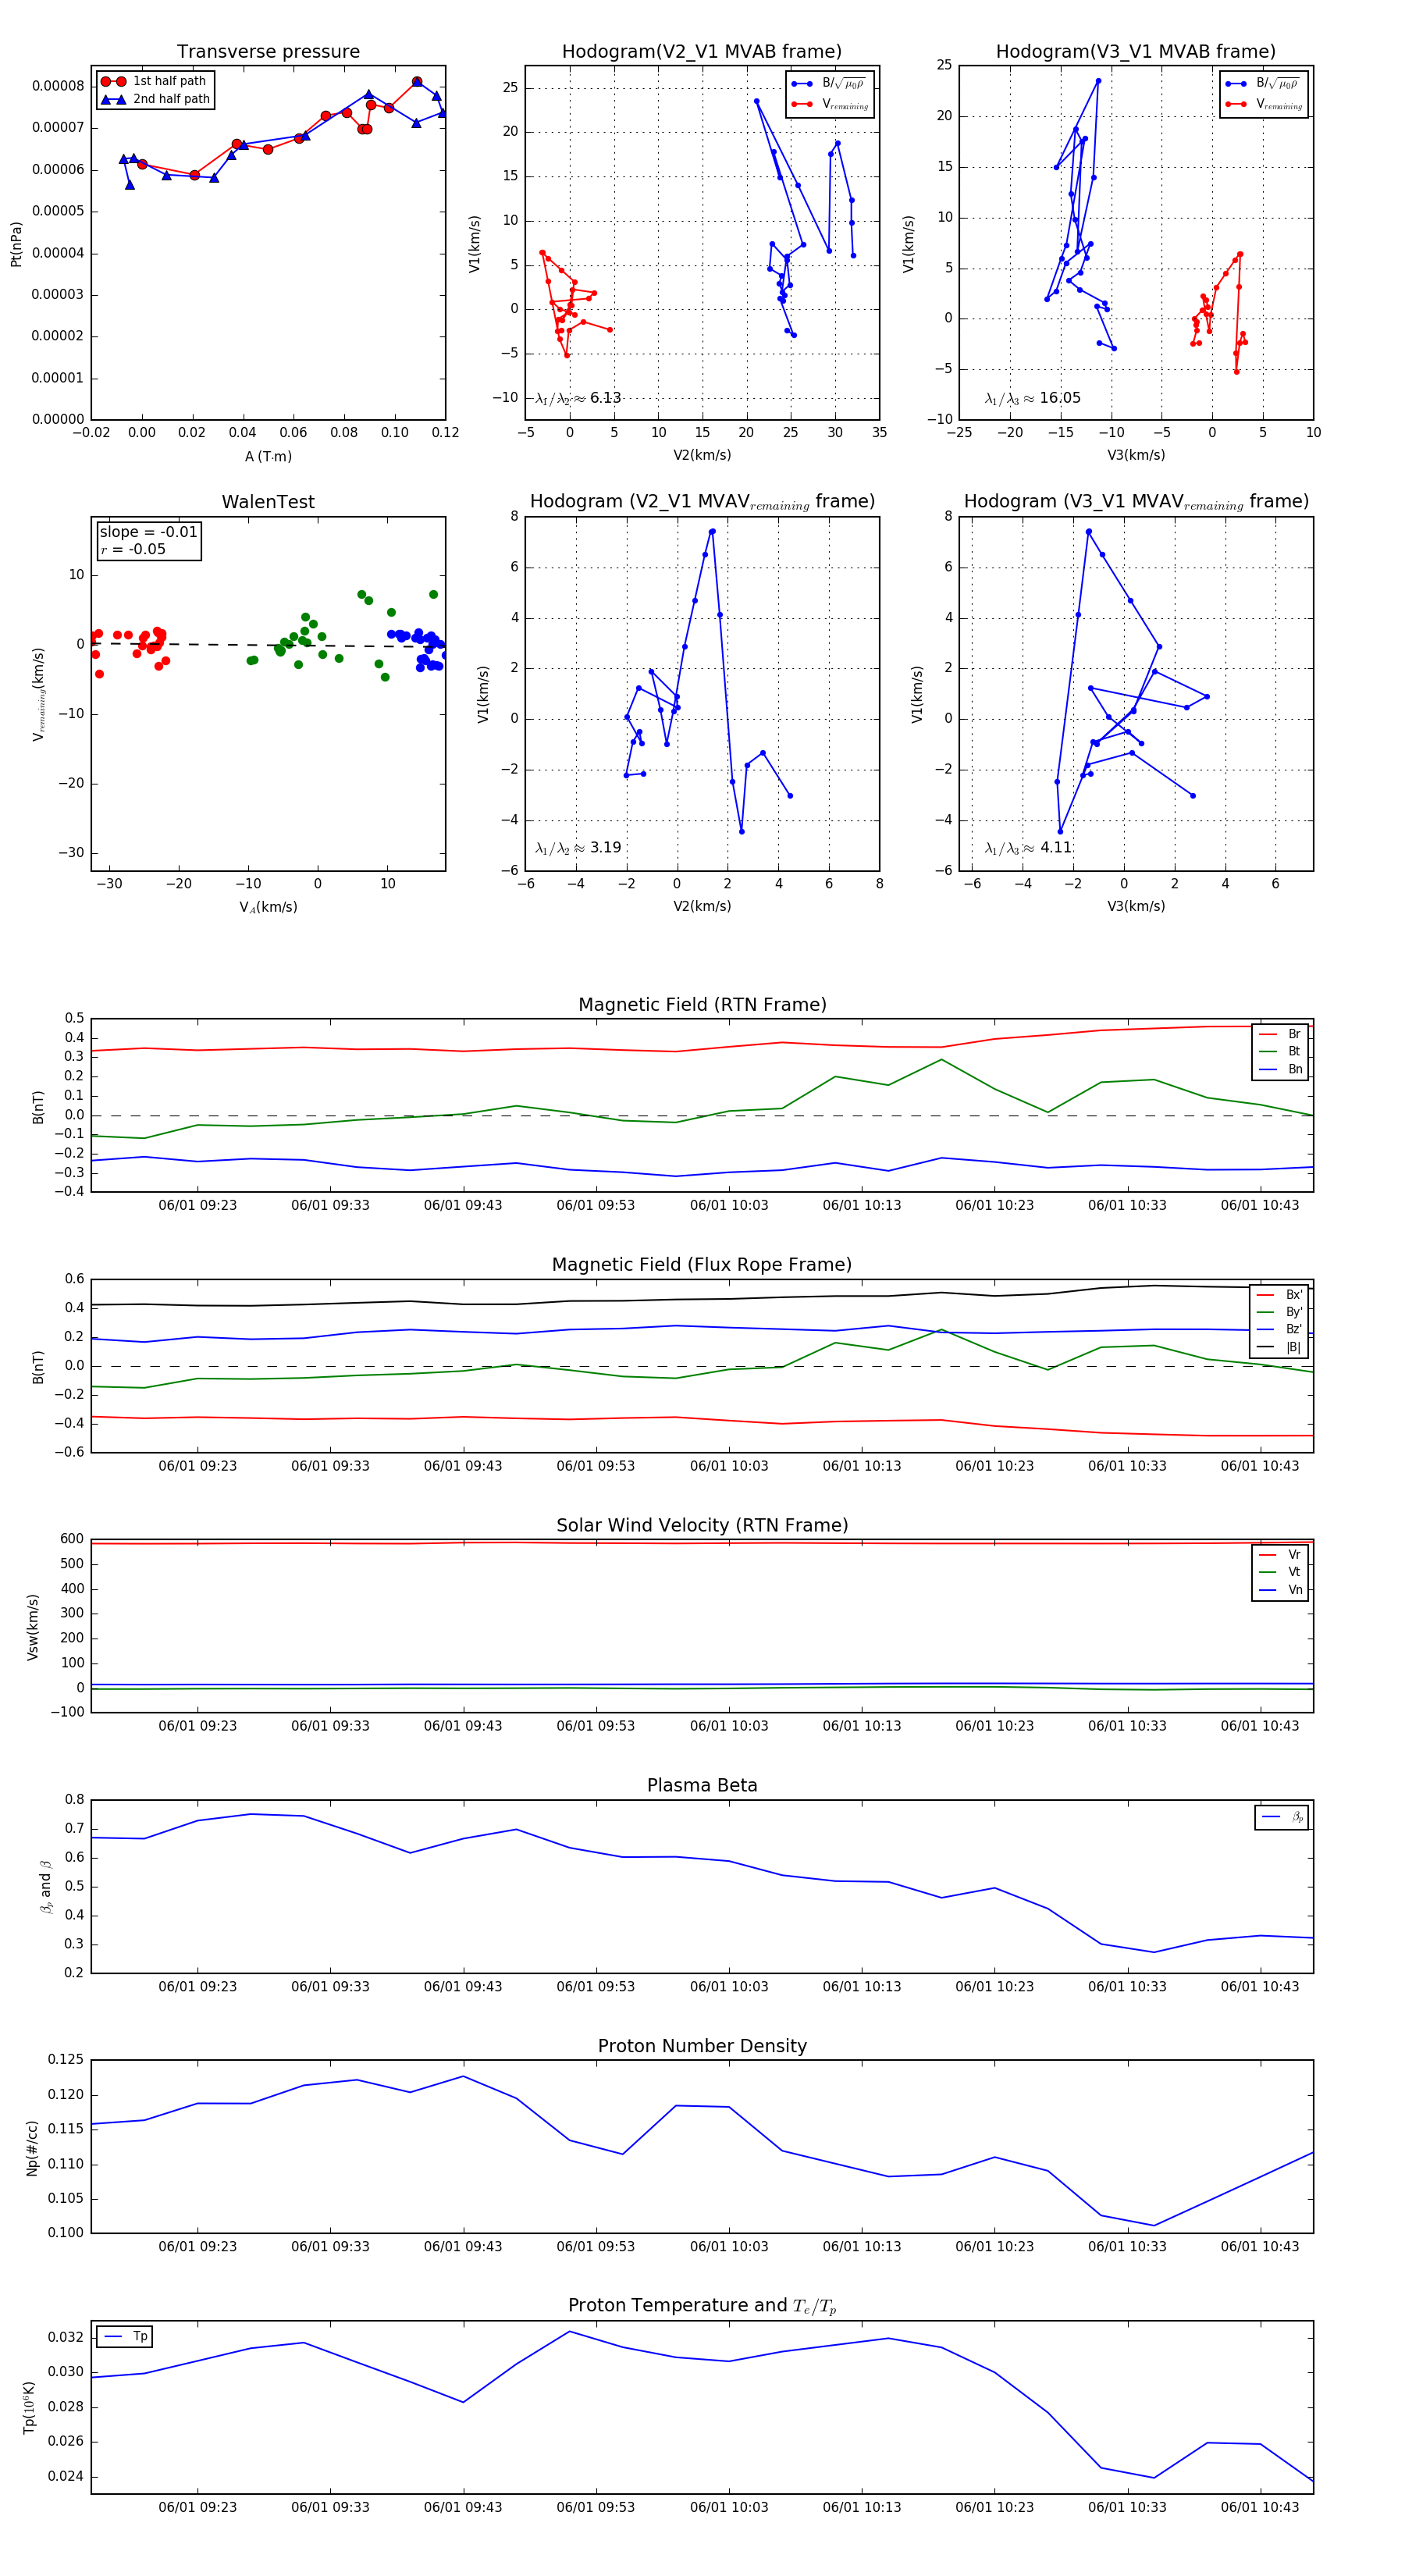Viewport: 1405px width, 2576px height.
Task: Click 'A (T·m)' x-axis label
Action: click(268, 457)
